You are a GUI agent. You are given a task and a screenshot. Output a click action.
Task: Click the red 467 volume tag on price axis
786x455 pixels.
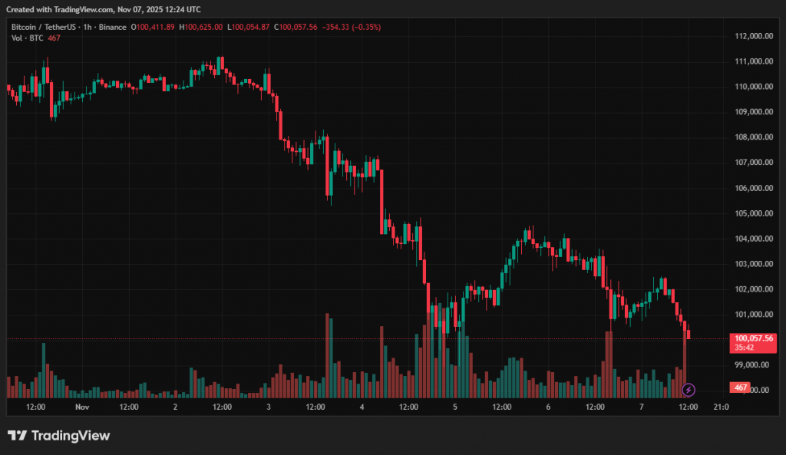tap(741, 387)
